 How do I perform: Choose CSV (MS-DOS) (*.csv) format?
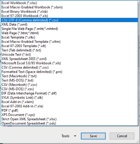point(69,89)
